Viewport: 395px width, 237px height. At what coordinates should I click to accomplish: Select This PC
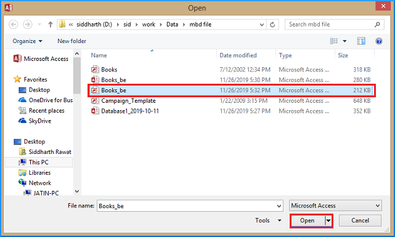(x=38, y=162)
